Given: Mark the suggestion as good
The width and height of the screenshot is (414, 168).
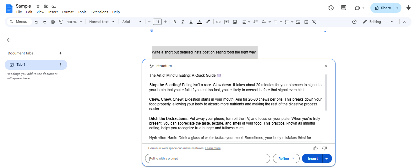Looking at the screenshot, I should pyautogui.click(x=315, y=148).
